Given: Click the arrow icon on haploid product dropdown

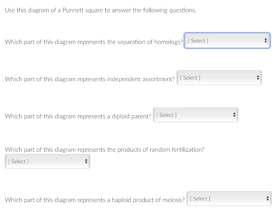Looking at the screenshot, I should coord(267,199).
